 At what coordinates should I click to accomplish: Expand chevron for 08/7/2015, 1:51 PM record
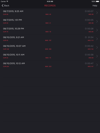[97, 21]
